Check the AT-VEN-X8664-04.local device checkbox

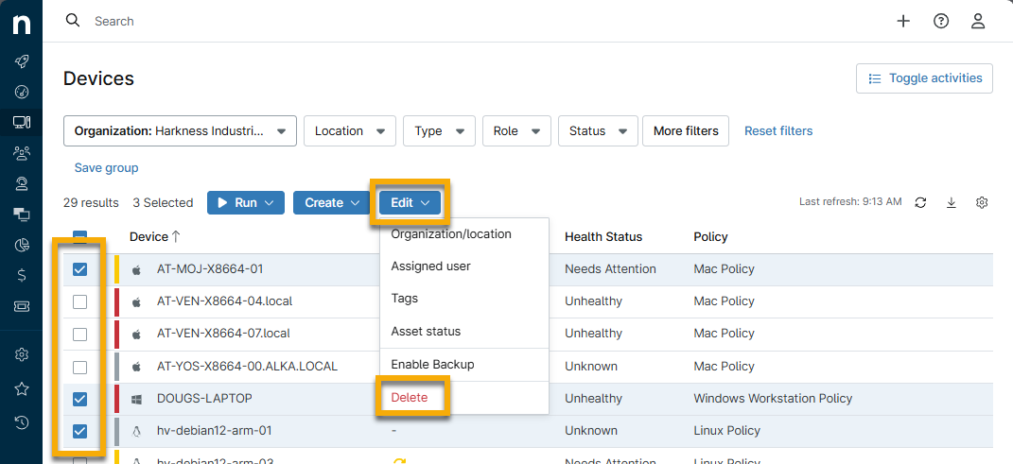80,301
